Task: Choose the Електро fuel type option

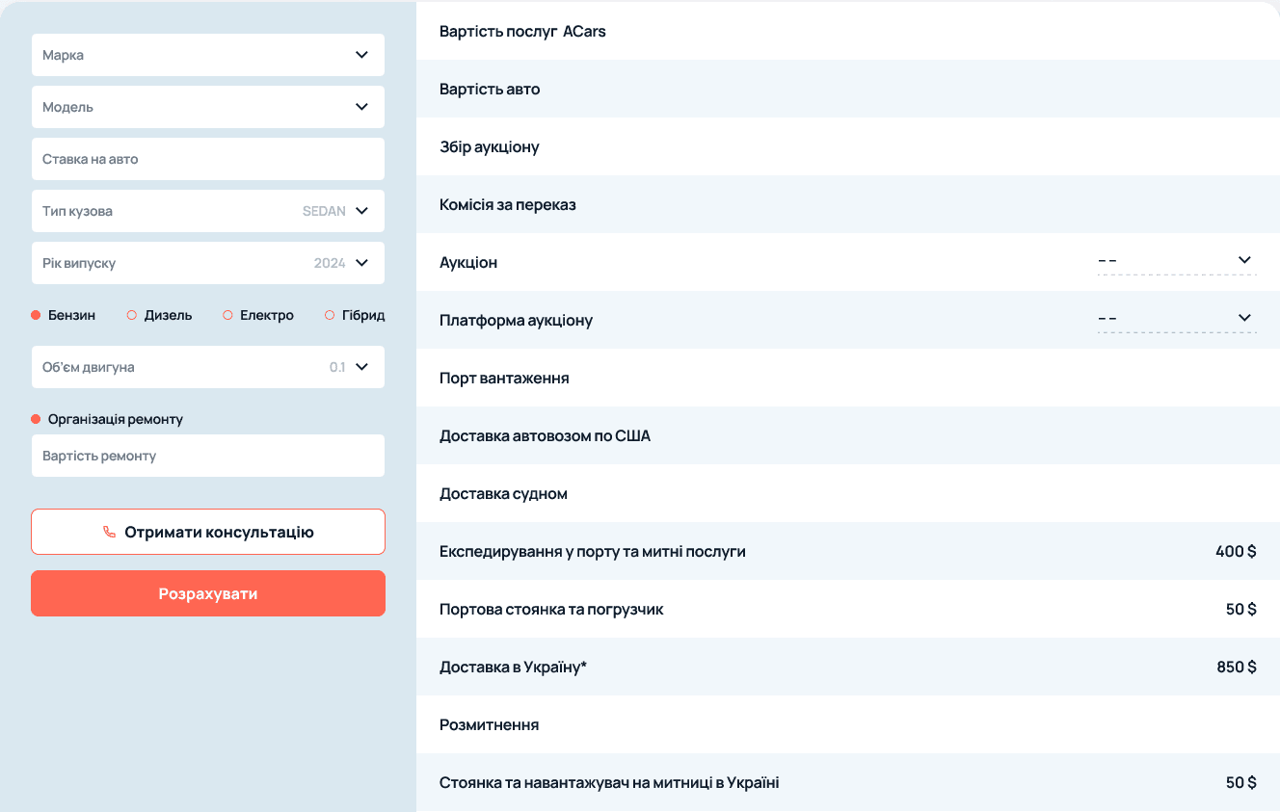Action: pyautogui.click(x=228, y=315)
